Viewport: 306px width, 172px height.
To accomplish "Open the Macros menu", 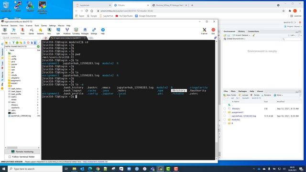I will point(61,25).
